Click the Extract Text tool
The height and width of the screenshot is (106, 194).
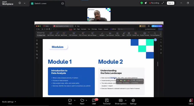[136, 34]
